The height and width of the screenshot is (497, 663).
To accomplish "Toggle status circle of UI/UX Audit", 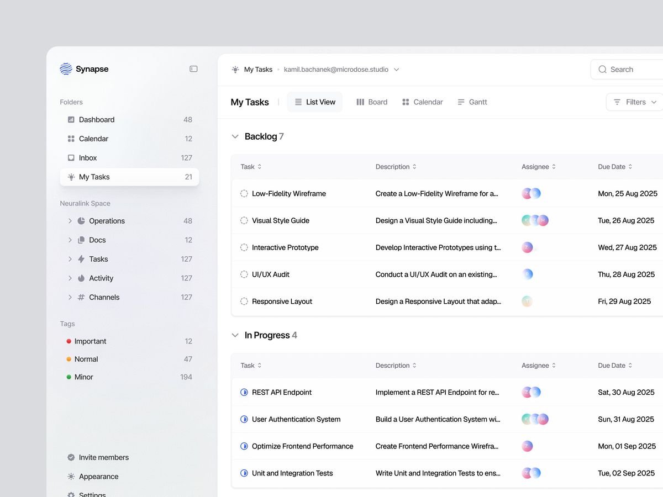I will click(x=244, y=274).
